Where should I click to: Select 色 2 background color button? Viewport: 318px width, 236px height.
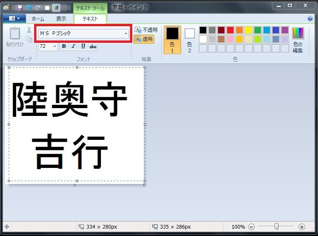(189, 40)
